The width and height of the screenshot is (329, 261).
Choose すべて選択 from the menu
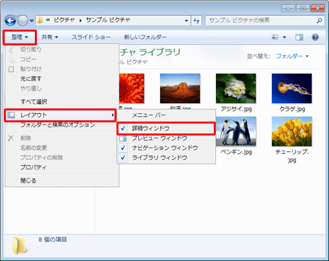click(62, 102)
